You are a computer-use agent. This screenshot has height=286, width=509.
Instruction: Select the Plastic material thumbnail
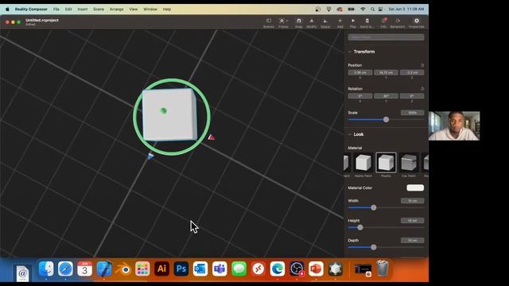(x=386, y=162)
